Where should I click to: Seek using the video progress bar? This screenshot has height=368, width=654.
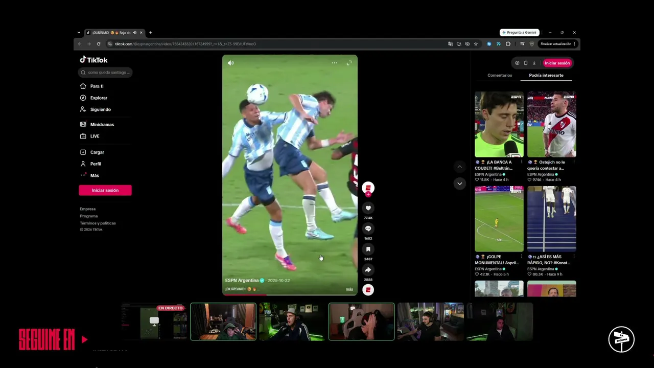click(290, 294)
